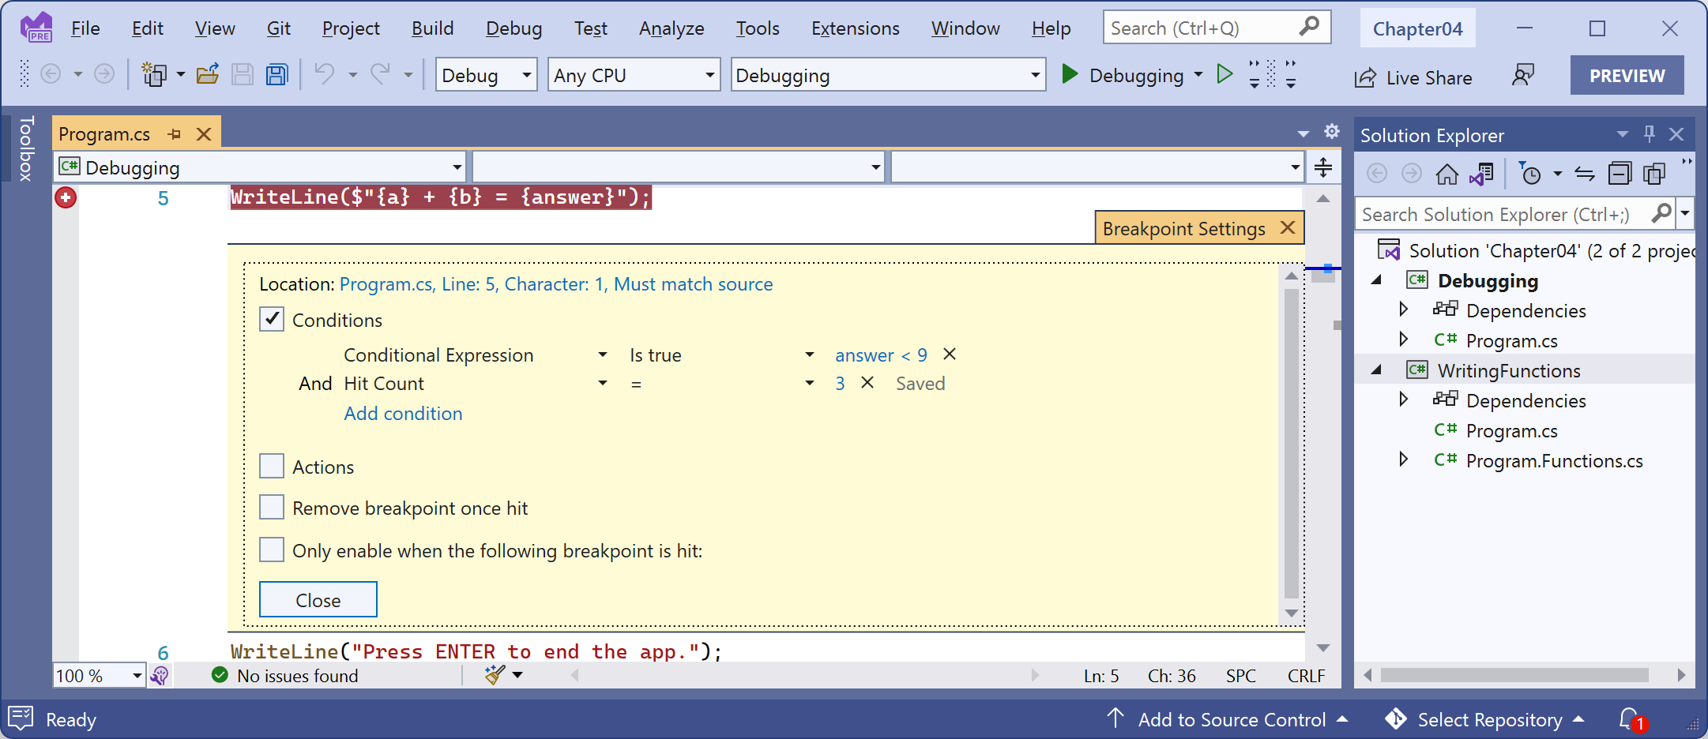The width and height of the screenshot is (1708, 739).
Task: Click the Collapse All icon in Solution Explorer
Action: (1620, 173)
